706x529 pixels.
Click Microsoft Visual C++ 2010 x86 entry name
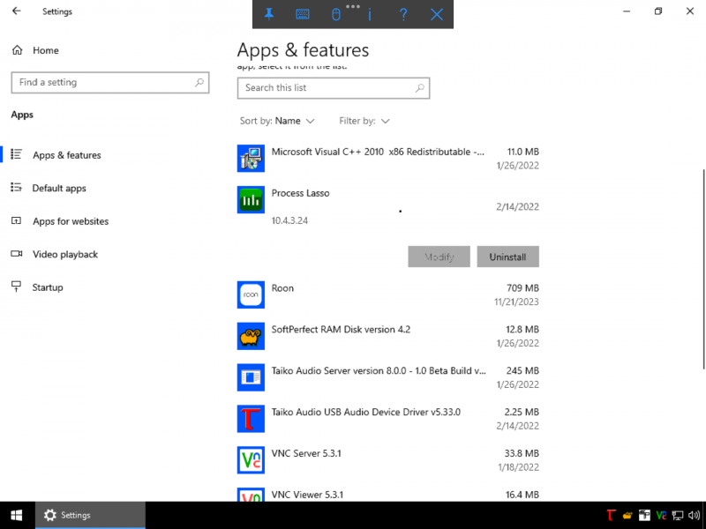click(378, 152)
